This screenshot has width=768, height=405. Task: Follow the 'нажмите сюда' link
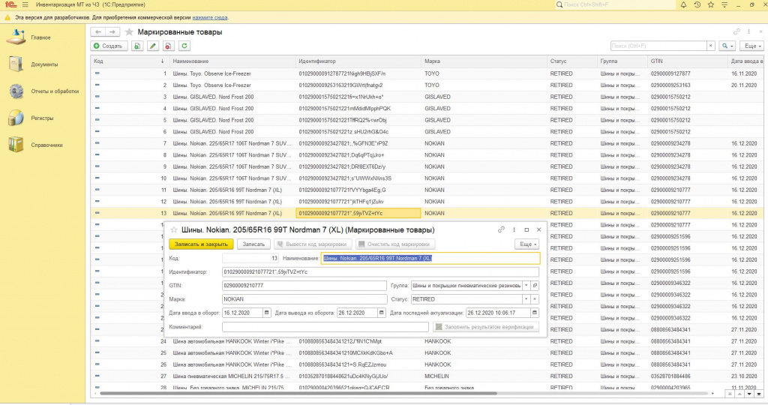point(210,18)
